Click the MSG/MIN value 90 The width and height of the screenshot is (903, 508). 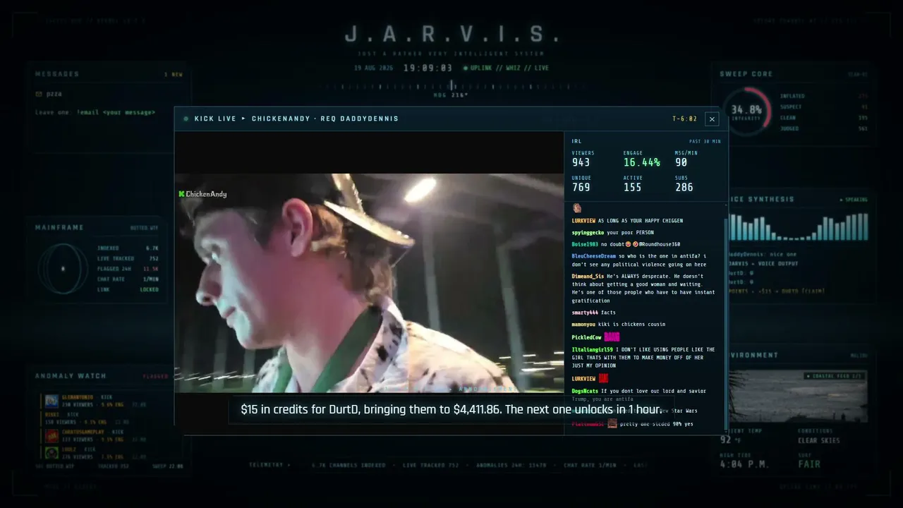[681, 162]
